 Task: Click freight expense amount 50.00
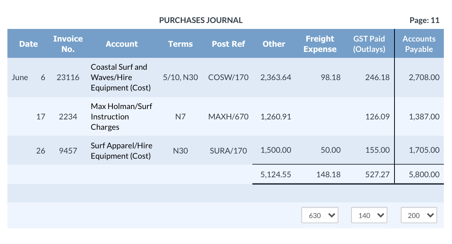330,150
